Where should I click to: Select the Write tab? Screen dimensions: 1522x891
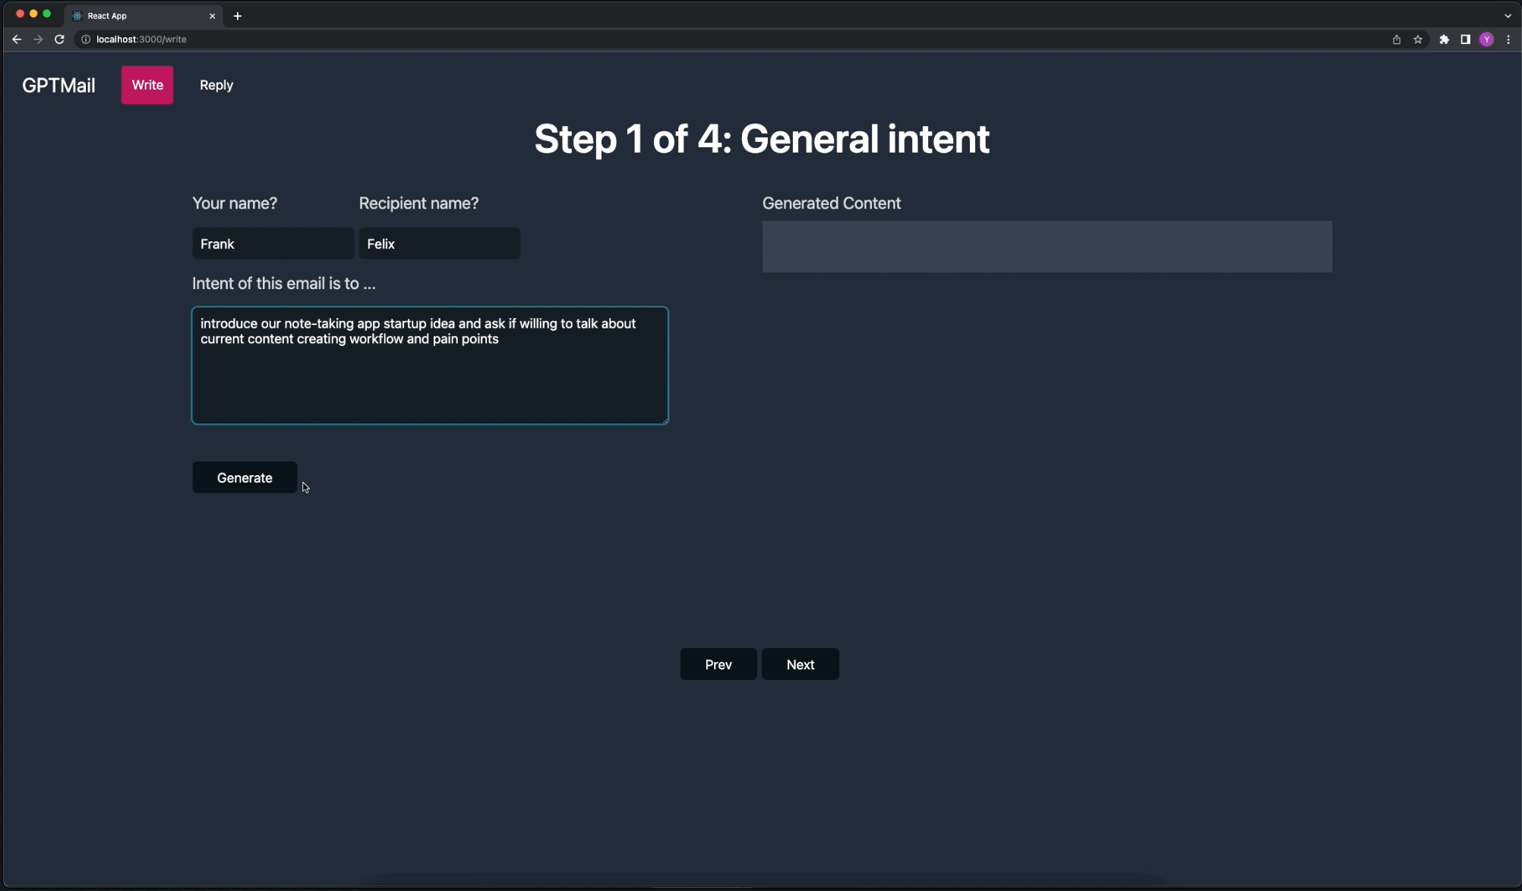[147, 85]
